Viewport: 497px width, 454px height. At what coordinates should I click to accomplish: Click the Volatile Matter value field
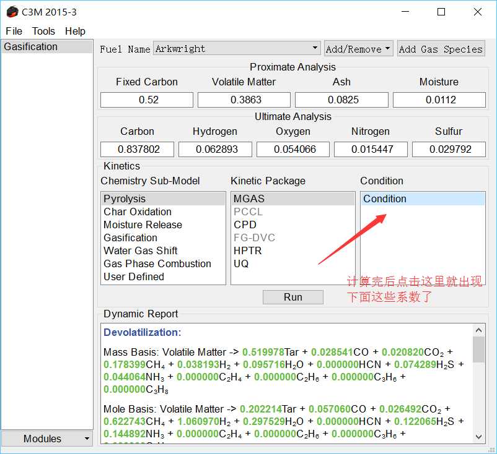[x=244, y=100]
